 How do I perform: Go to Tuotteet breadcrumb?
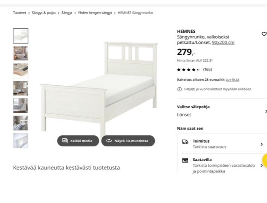click(20, 13)
